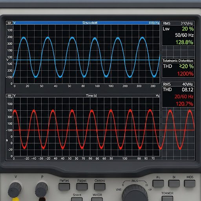Click the red 1200% THD reading

[x=185, y=74]
